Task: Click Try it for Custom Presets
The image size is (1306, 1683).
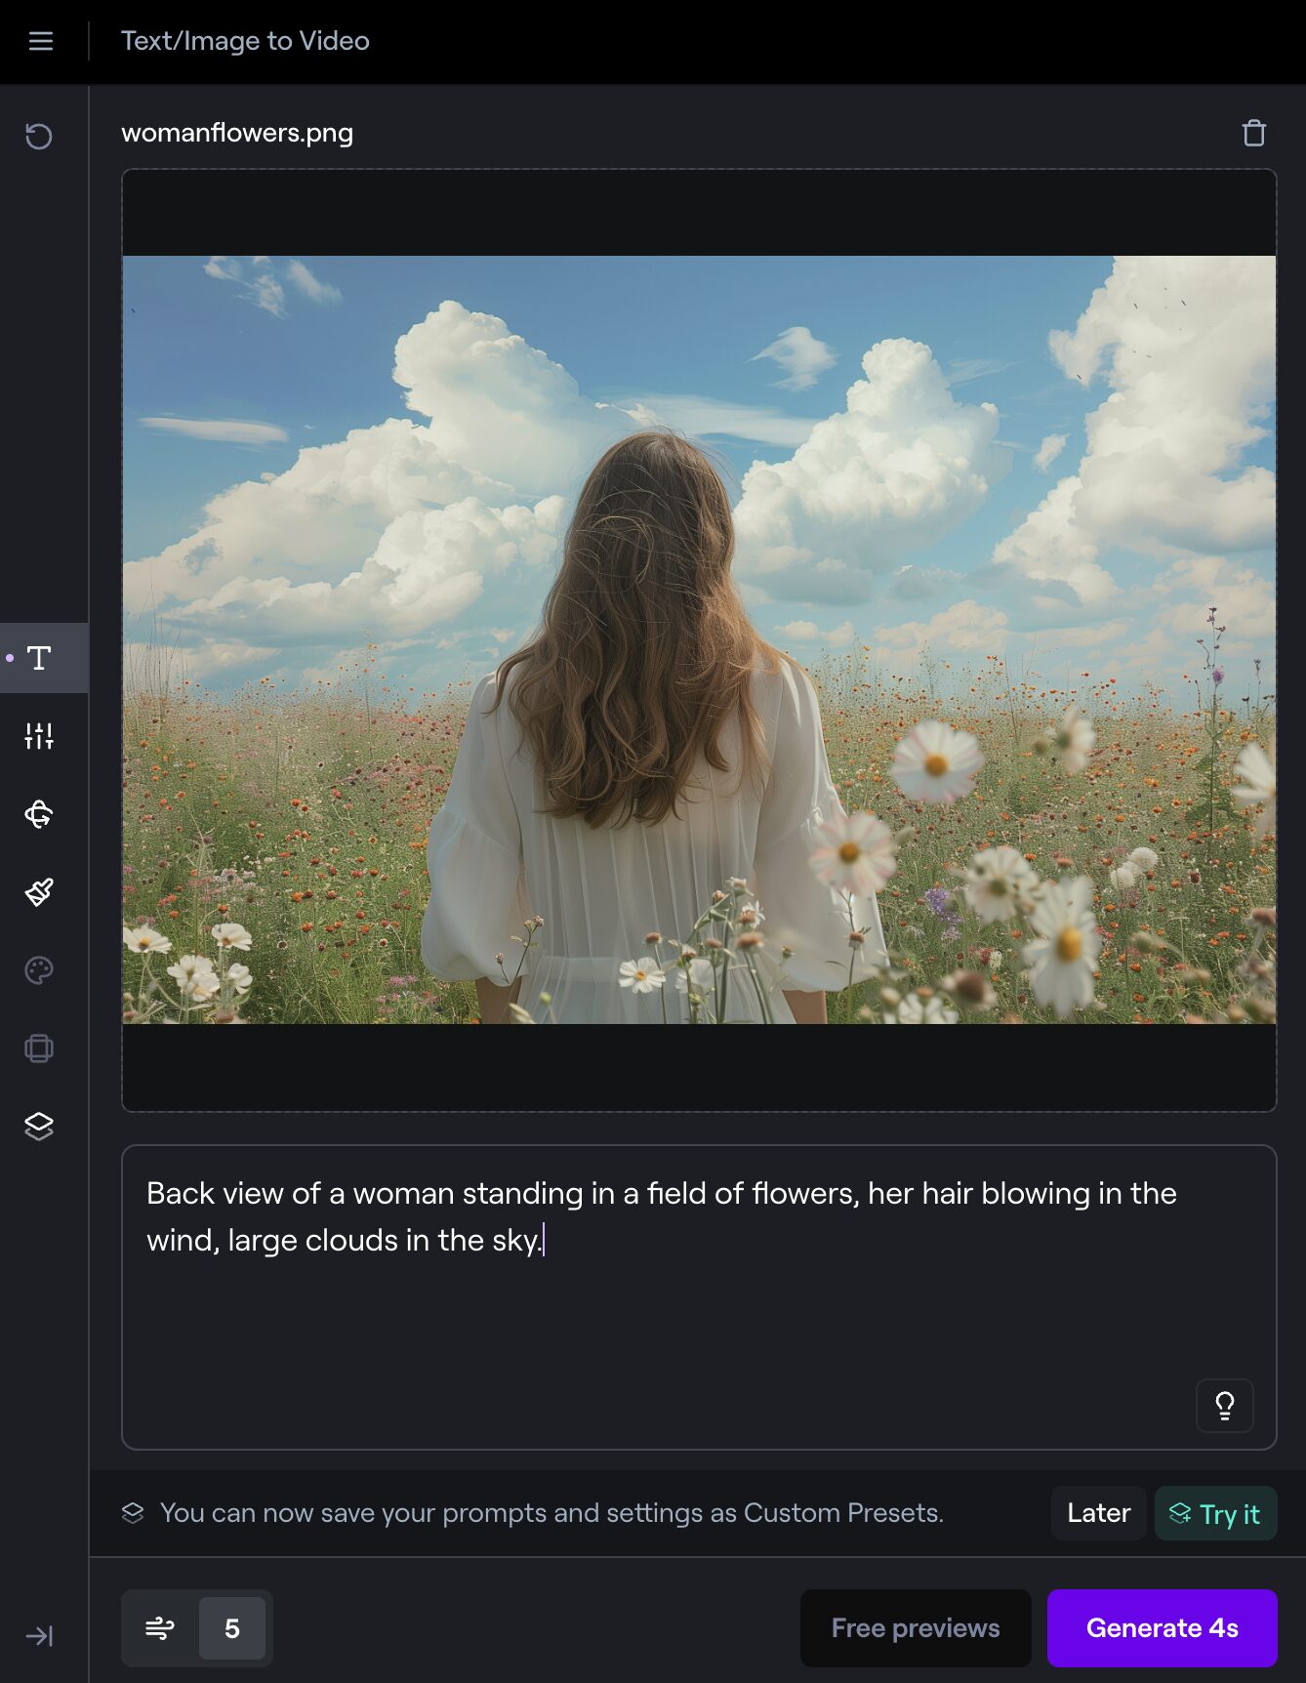Action: pyautogui.click(x=1215, y=1514)
